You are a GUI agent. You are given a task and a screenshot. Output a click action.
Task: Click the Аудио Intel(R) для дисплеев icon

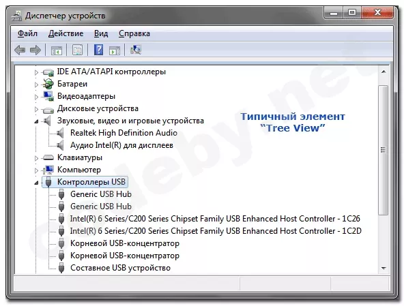click(x=60, y=145)
